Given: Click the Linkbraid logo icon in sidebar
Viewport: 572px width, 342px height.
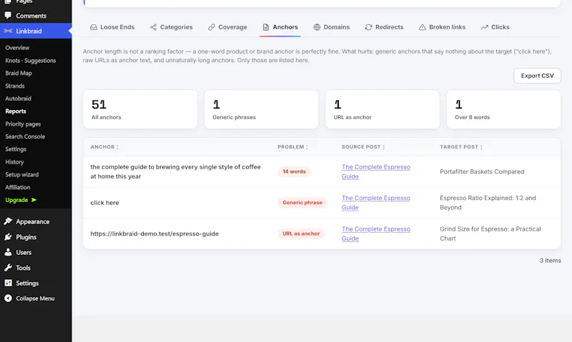Looking at the screenshot, I should (8, 31).
